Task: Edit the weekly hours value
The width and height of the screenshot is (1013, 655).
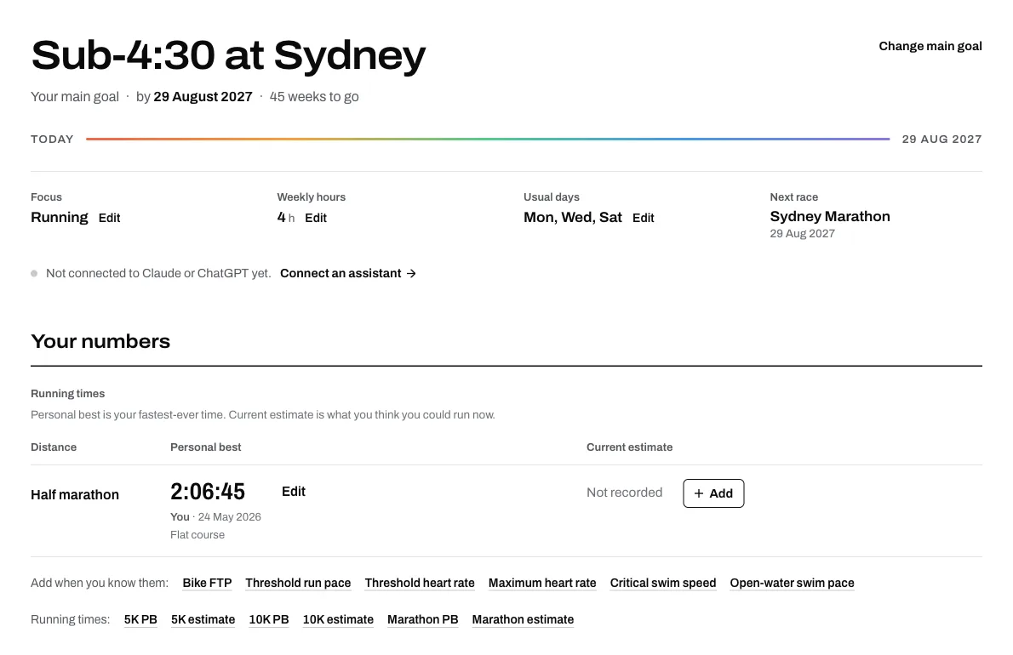Action: click(x=315, y=218)
